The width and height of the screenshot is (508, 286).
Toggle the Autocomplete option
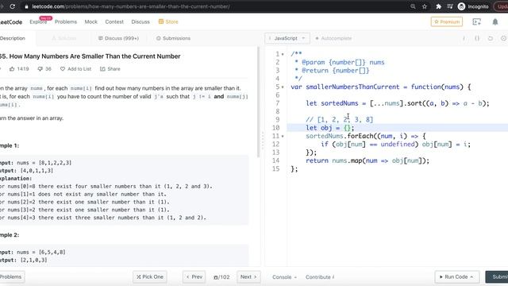click(333, 38)
